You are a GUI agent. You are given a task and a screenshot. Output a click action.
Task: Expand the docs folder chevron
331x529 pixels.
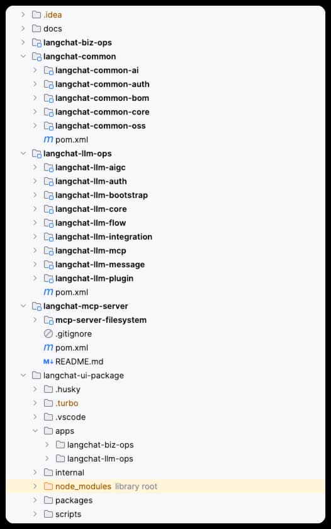[x=23, y=28]
